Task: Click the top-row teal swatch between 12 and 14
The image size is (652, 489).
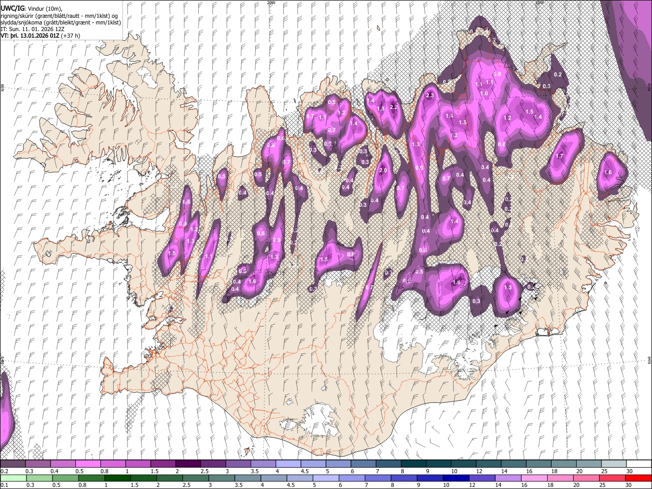Action: coord(489,464)
